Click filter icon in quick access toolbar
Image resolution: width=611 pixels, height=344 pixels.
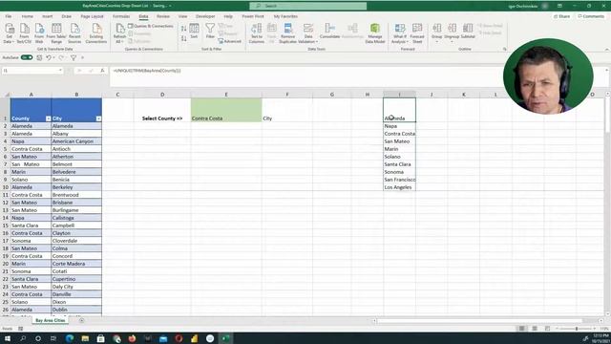pos(74,57)
